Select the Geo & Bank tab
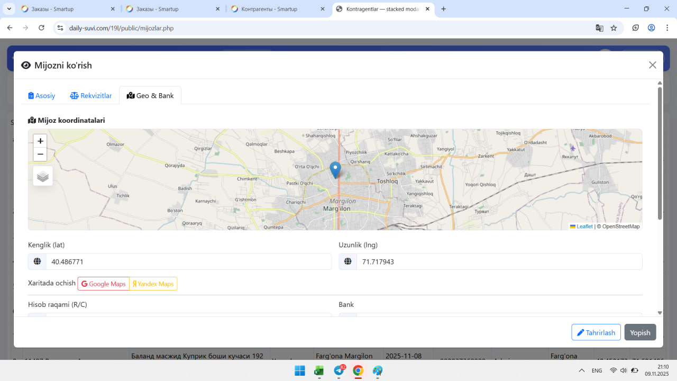Image resolution: width=677 pixels, height=381 pixels. (x=150, y=96)
